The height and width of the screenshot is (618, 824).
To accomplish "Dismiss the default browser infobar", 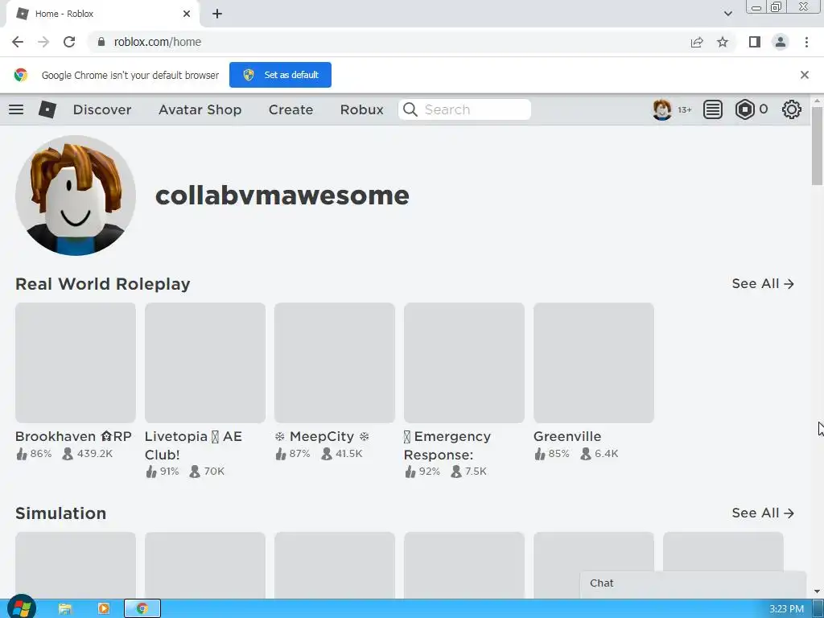I will point(805,75).
